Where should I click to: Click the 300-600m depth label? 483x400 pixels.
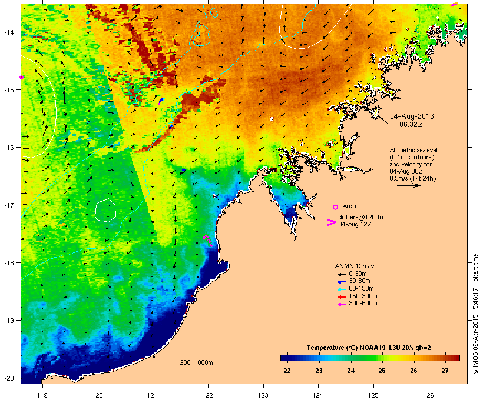click(x=363, y=304)
